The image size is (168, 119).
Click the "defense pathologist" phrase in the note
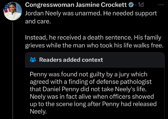pyautogui.click(x=129, y=82)
